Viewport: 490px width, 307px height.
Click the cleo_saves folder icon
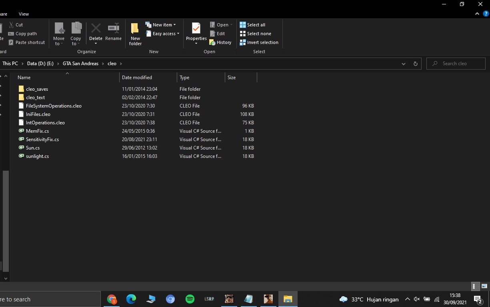tap(22, 89)
